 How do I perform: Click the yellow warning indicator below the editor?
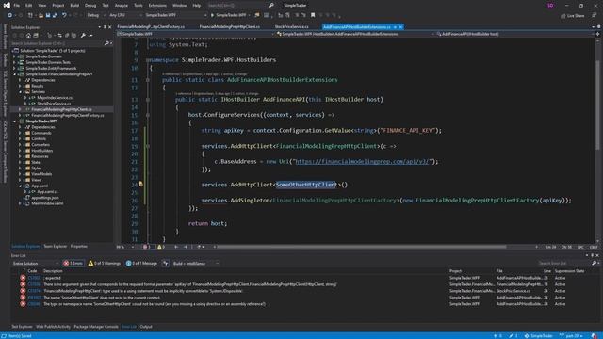pyautogui.click(x=160, y=247)
